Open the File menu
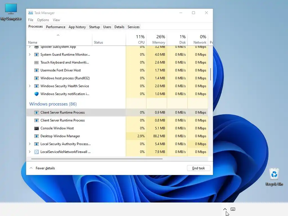The height and width of the screenshot is (216, 288). (31, 20)
